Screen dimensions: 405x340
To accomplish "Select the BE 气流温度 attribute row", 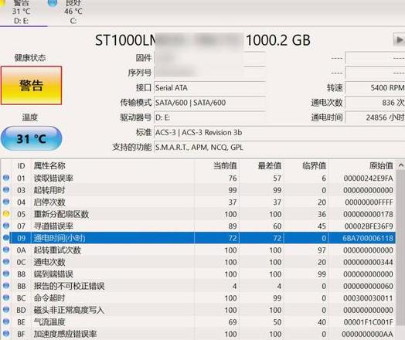I will (x=199, y=322).
